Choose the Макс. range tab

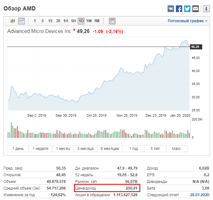coord(177,149)
